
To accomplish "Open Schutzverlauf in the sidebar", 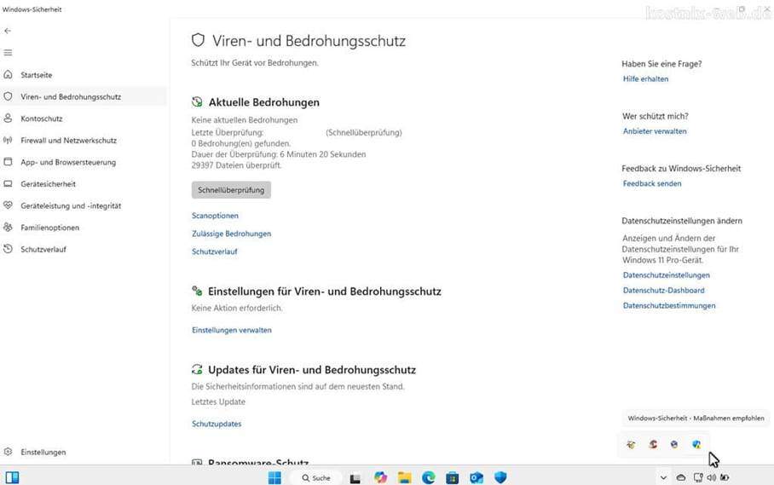I will point(43,249).
